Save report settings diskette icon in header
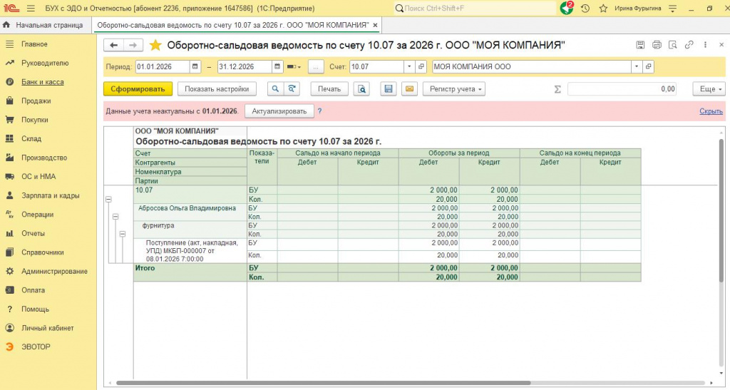 point(641,45)
